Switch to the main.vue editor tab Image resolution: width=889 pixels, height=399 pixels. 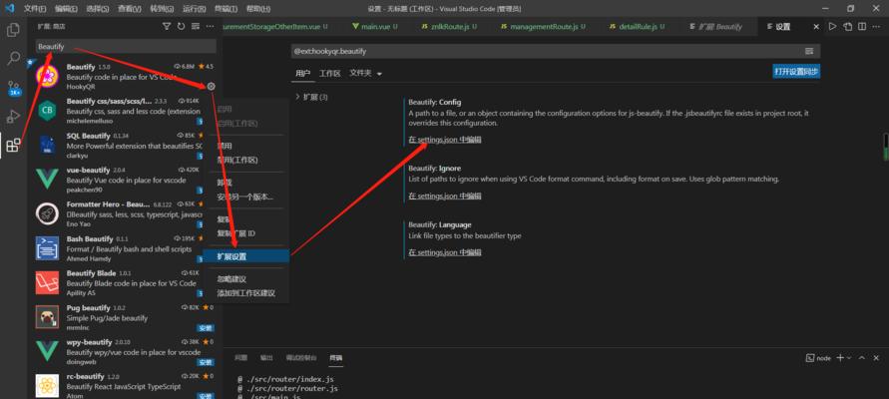tap(375, 27)
